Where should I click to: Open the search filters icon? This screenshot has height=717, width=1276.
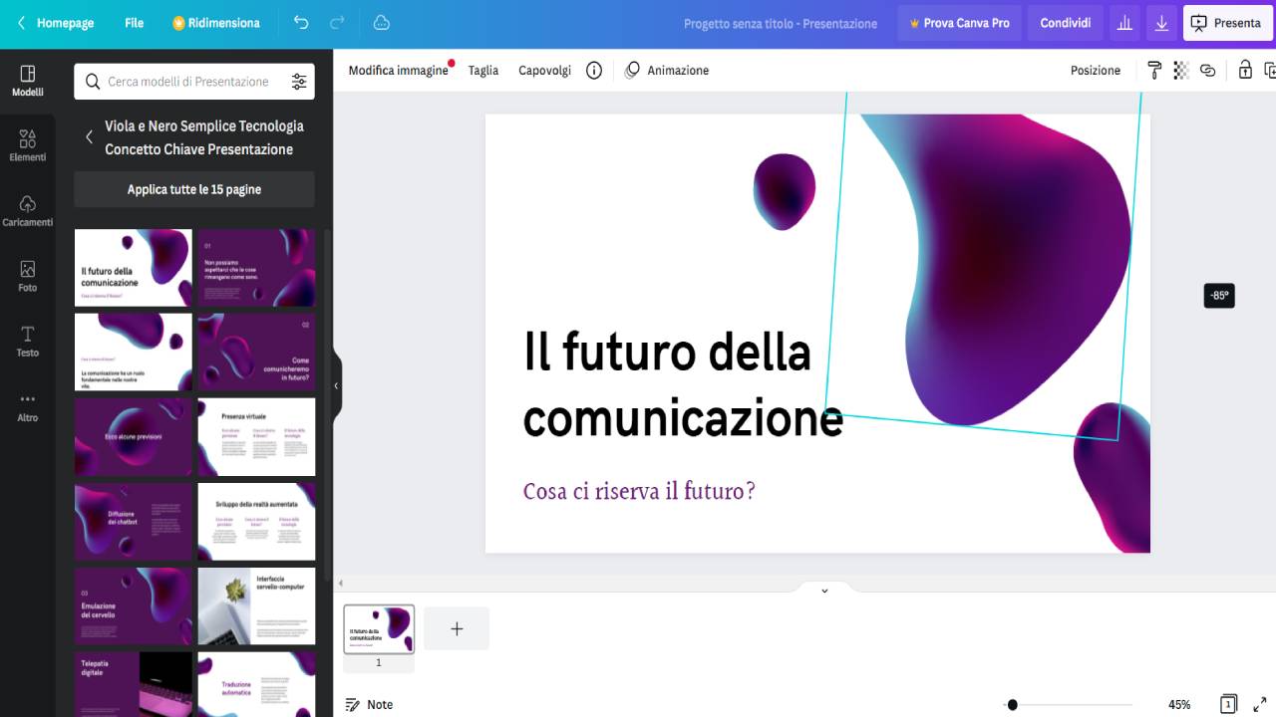[x=299, y=82]
